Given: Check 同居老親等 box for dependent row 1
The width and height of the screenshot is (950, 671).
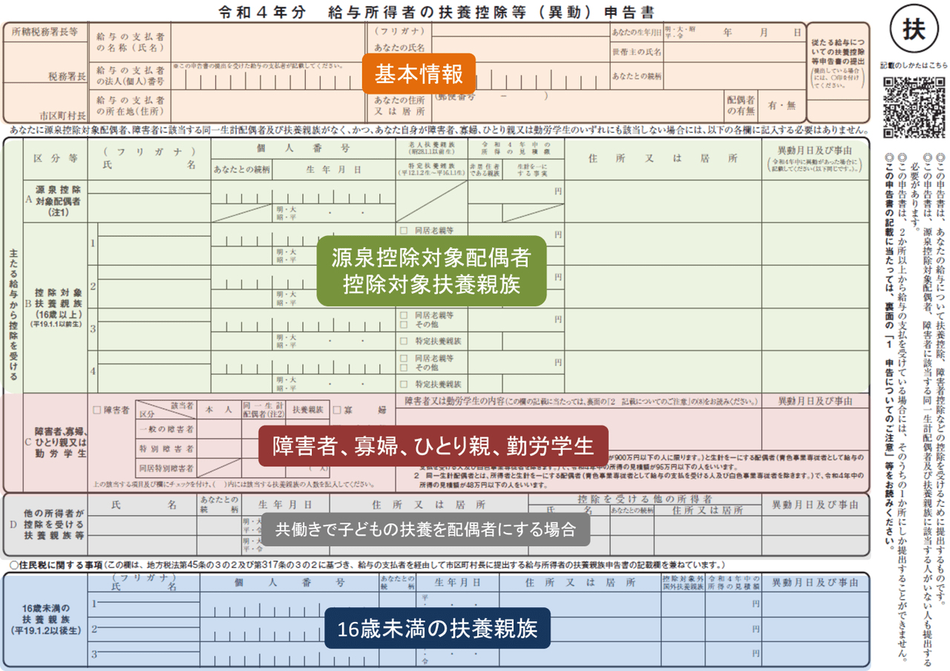Looking at the screenshot, I should (x=404, y=231).
